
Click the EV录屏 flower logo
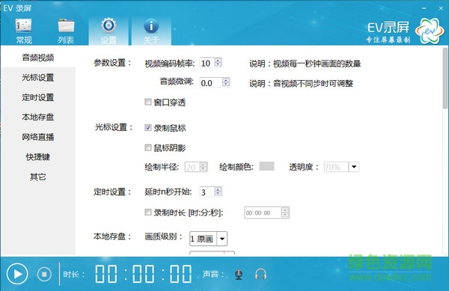click(430, 31)
